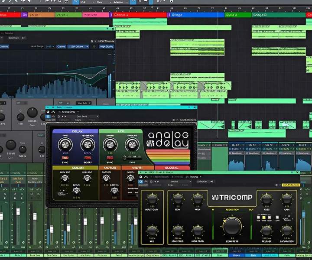Pin the Tricomp plugin window

[292, 172]
